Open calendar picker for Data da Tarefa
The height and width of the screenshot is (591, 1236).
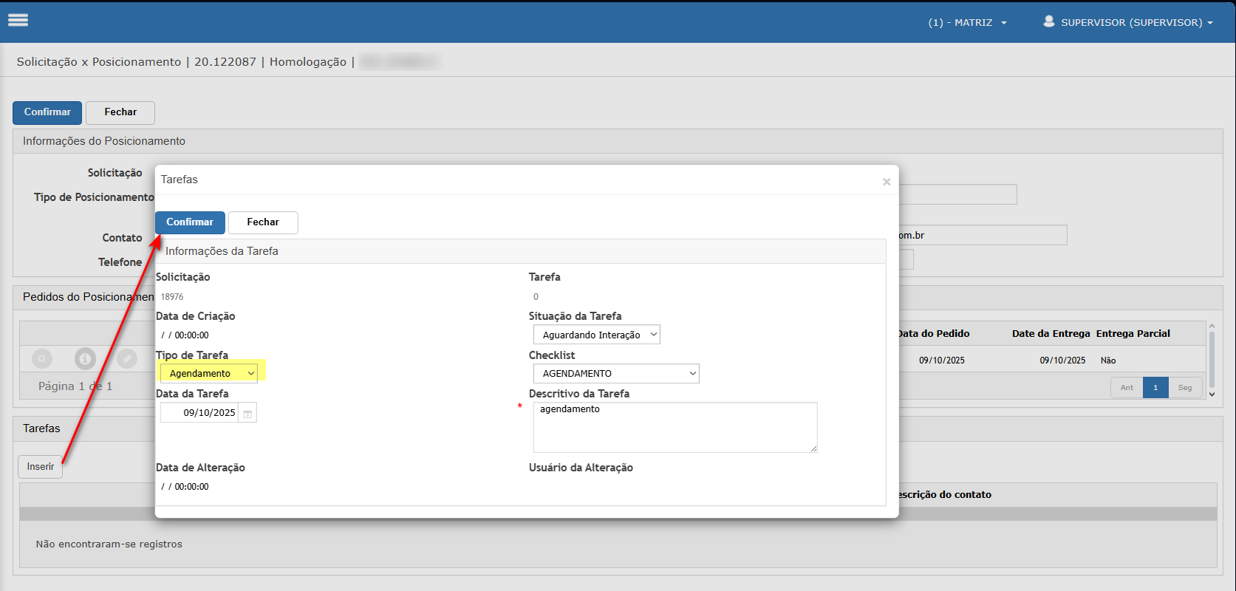248,414
